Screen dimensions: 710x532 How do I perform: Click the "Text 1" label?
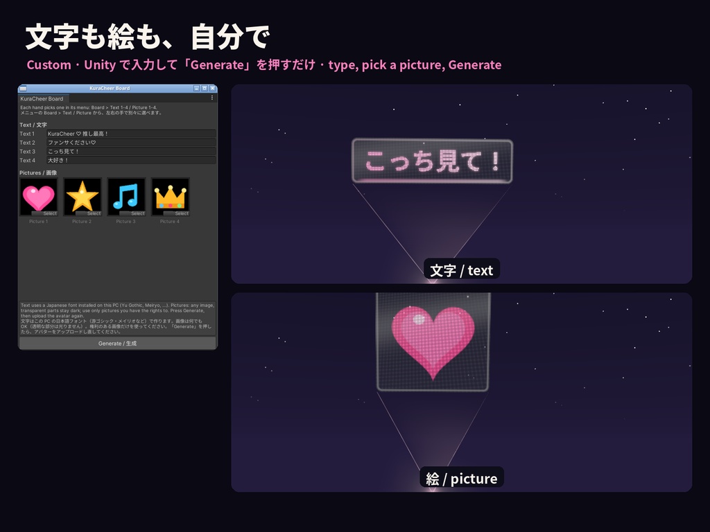[27, 134]
